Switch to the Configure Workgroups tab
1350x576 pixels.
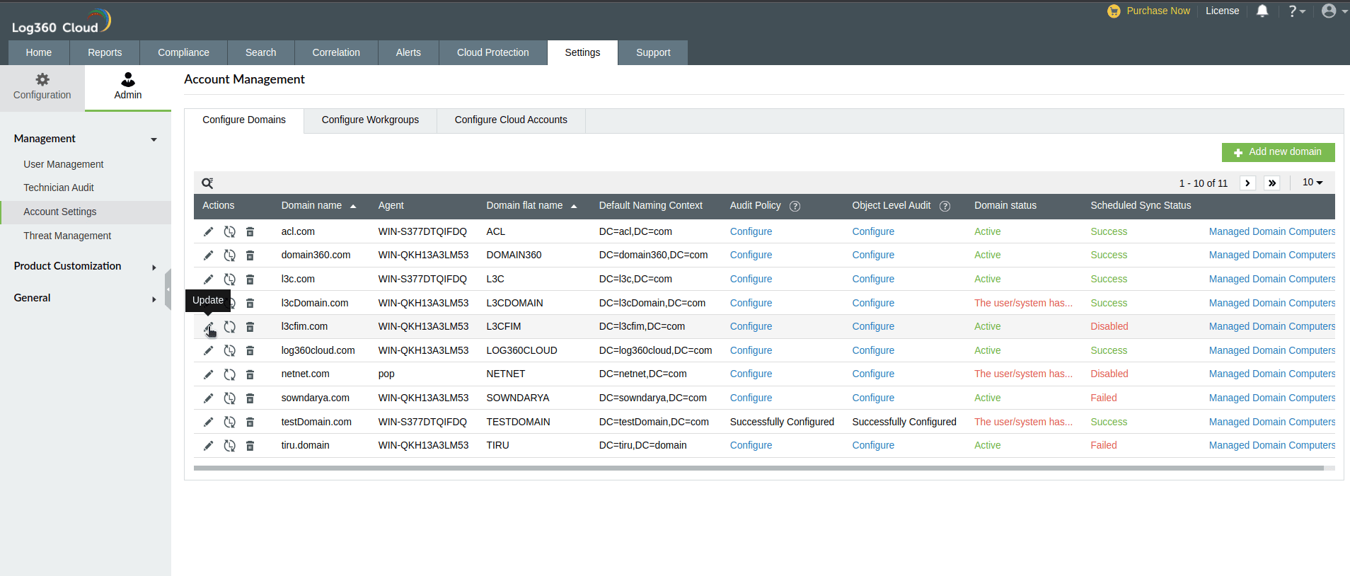(370, 120)
